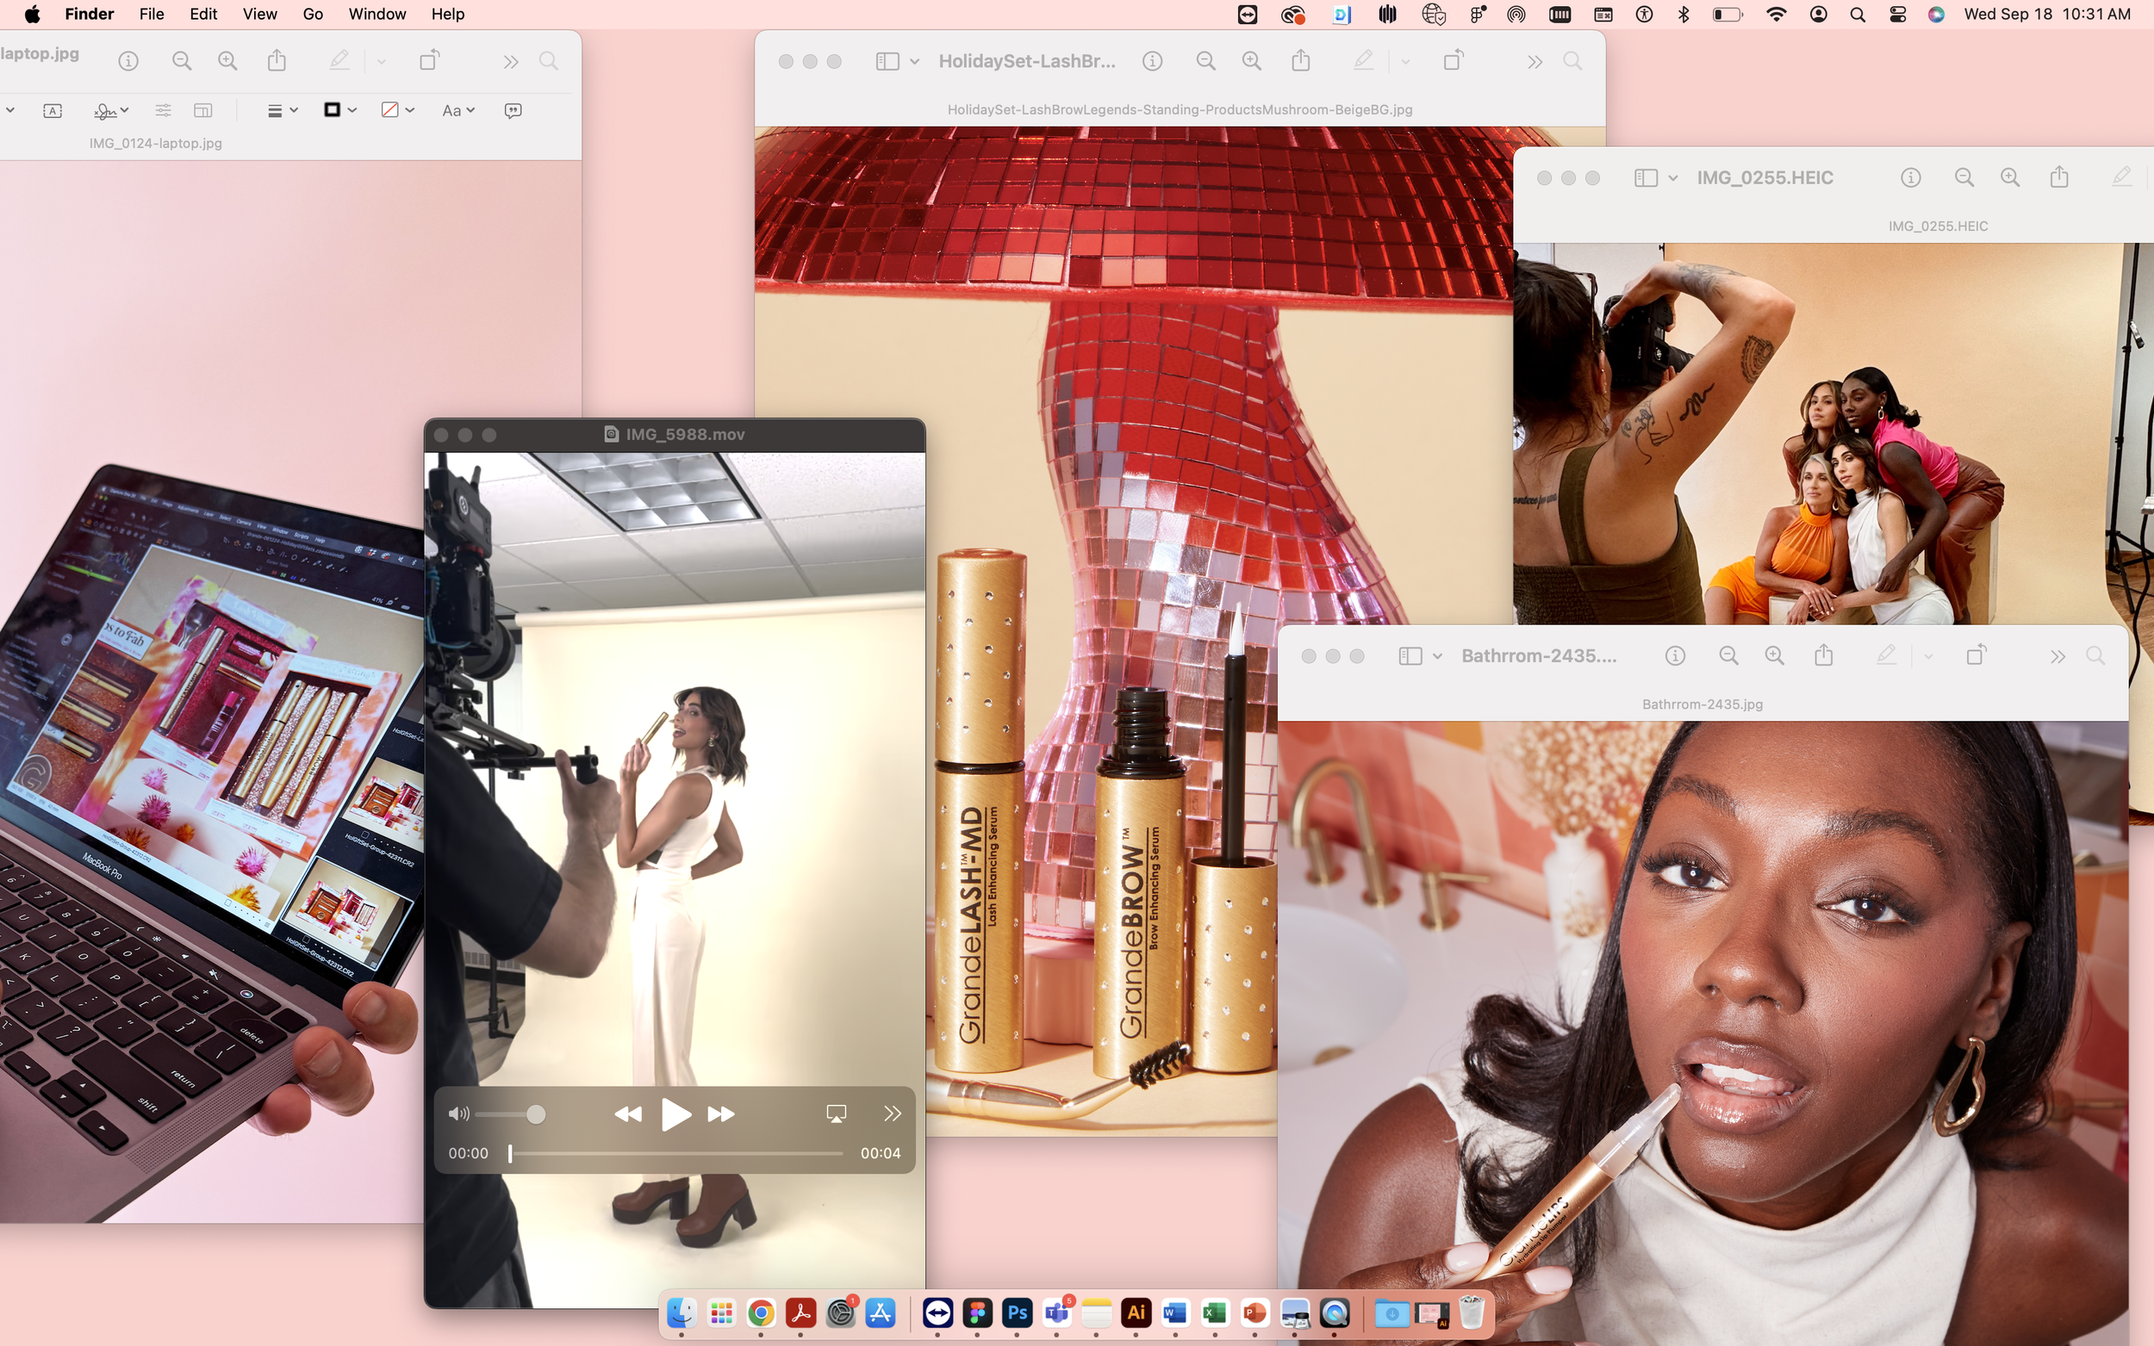Open sidebar view menu in HolidaySet-LashBrow window
Screen dimensions: 2154x1346
pyautogui.click(x=914, y=61)
